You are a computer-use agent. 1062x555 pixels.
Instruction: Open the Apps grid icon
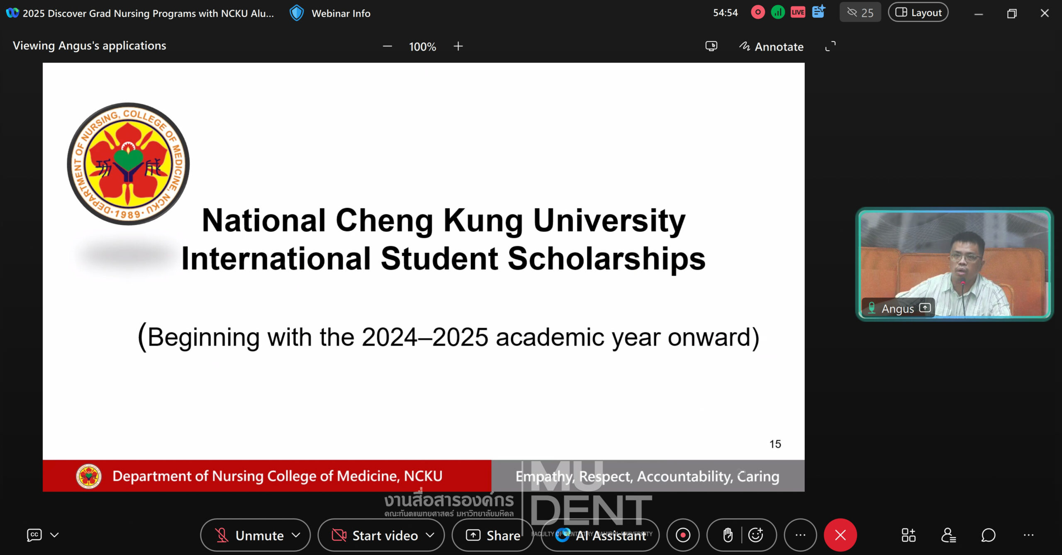908,535
